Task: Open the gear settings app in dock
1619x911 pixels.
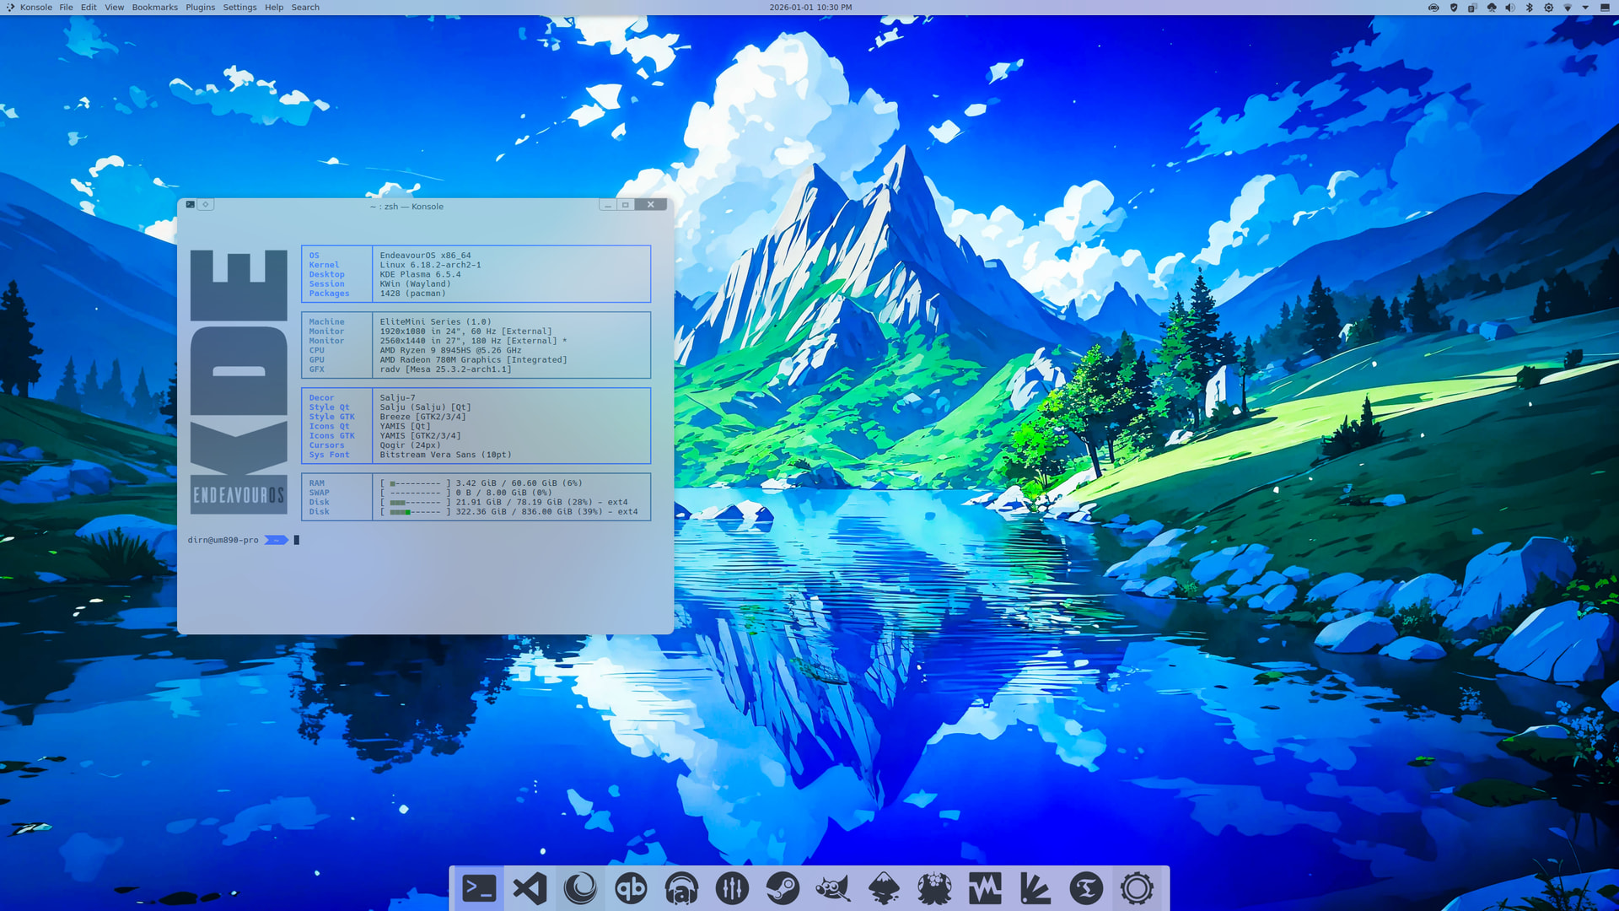Action: click(x=1137, y=888)
